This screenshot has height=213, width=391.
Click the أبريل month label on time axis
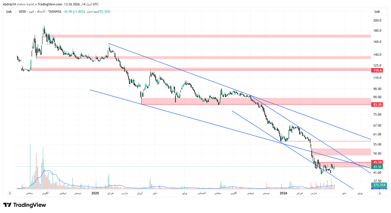(x=139, y=193)
